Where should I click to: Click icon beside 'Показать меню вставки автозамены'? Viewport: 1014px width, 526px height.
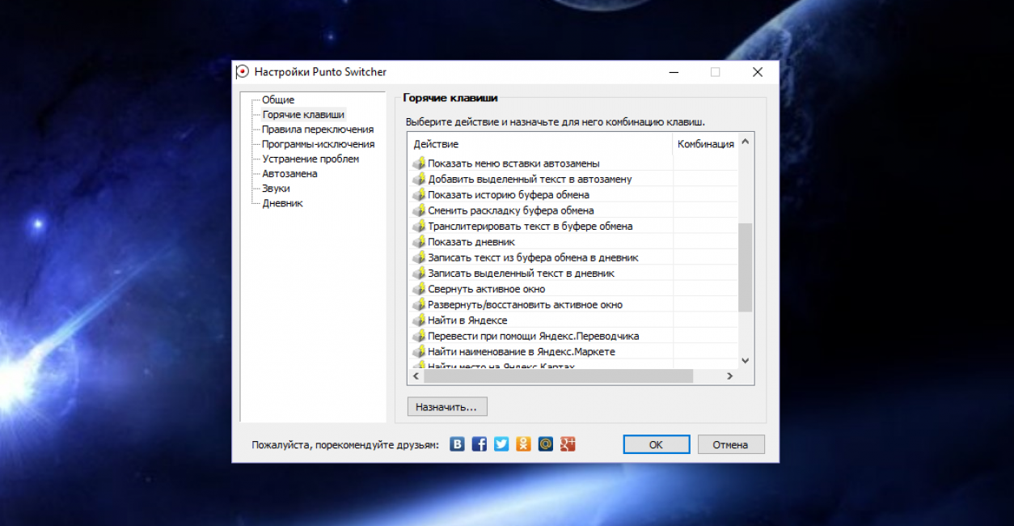coord(419,163)
